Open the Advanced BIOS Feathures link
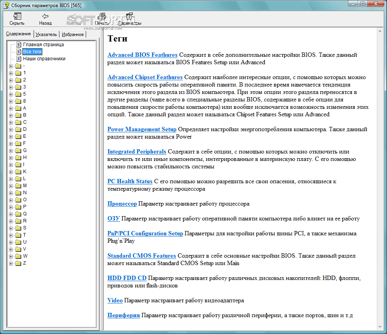Image resolution: width=387 pixels, height=334 pixels. 142,55
